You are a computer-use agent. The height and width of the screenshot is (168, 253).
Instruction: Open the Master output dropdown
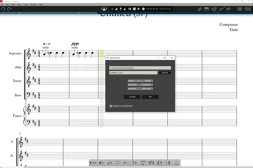(140, 88)
